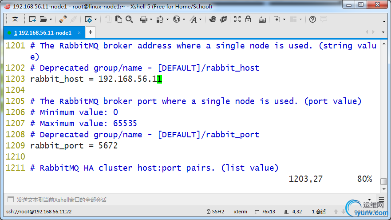391x220 pixels.
Task: Open the toolbar options arrow at far right
Action: 384,21
